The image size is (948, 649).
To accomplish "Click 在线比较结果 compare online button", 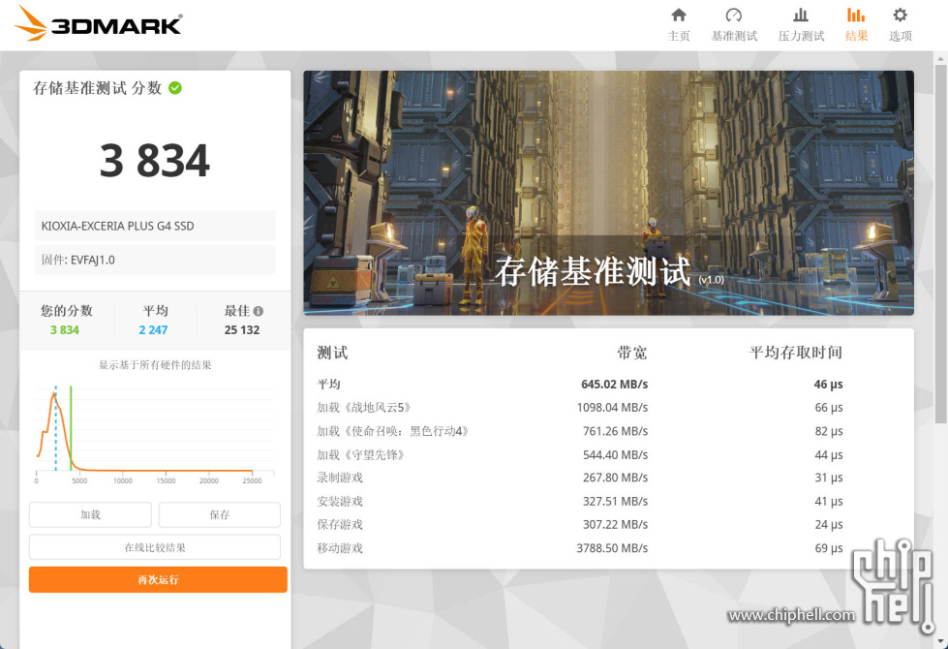I will pyautogui.click(x=155, y=547).
